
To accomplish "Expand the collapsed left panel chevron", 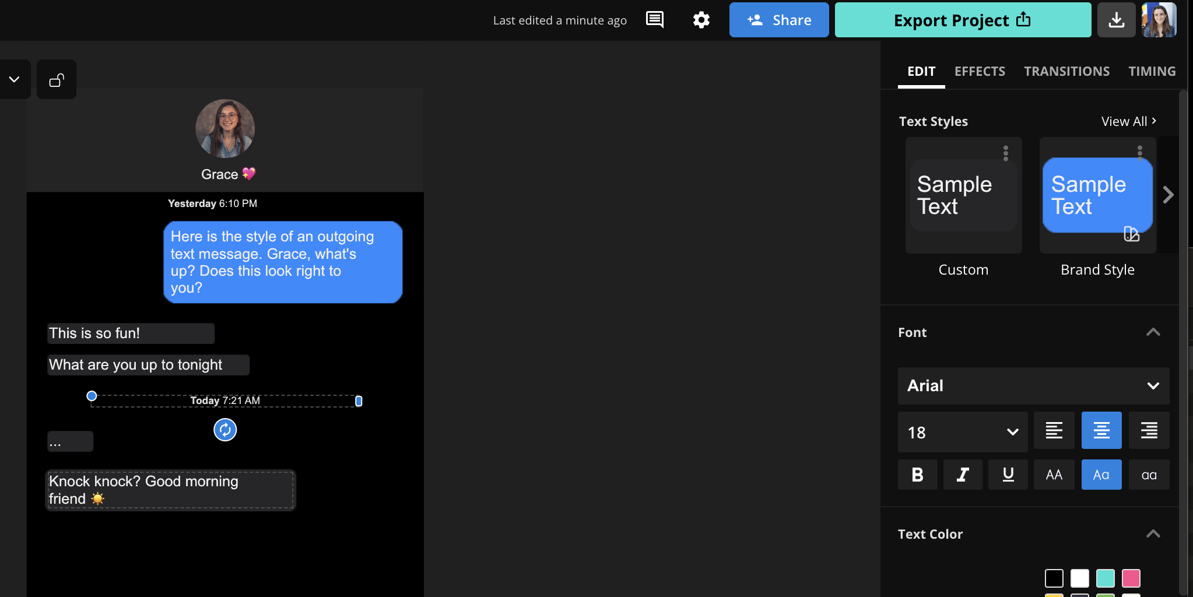I will [14, 79].
